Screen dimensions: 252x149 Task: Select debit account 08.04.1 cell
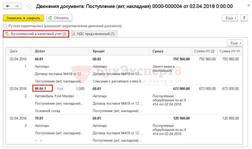(40, 89)
